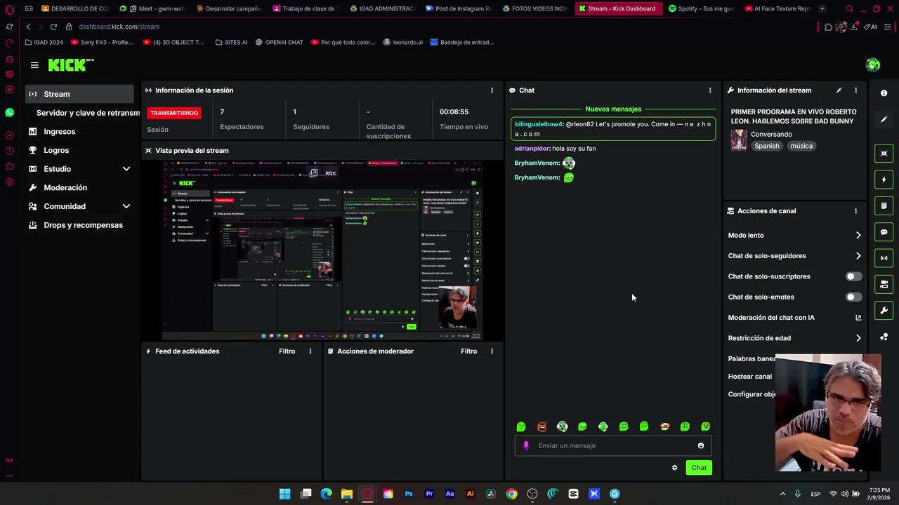Open emoji picker in message box
899x505 pixels.
tap(700, 445)
